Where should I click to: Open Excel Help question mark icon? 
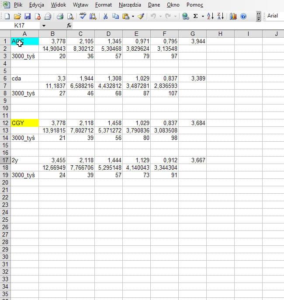coord(243,16)
